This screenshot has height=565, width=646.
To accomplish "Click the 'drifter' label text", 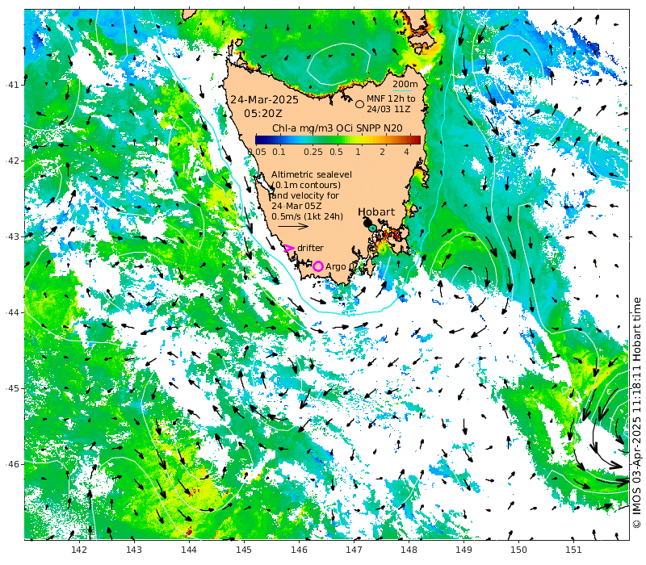I will pyautogui.click(x=310, y=248).
